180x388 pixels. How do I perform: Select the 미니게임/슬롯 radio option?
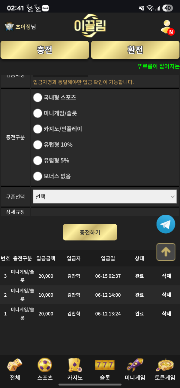[x=37, y=113]
